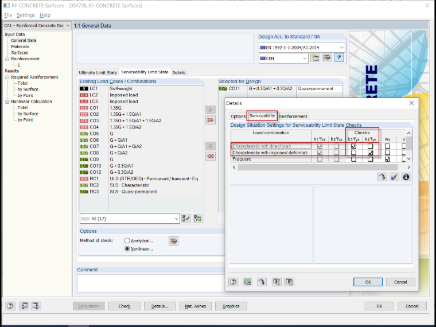436x327 pixels.
Task: Collapse Required Reinforcement tree node
Action: (x=7, y=77)
